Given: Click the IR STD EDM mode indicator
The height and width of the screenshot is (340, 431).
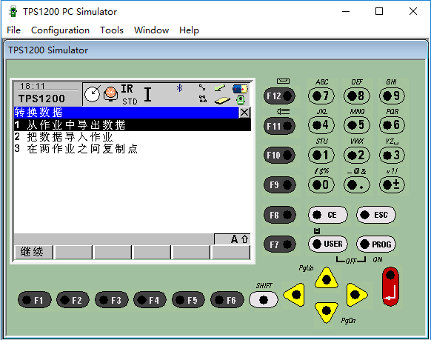Looking at the screenshot, I should click(x=129, y=95).
